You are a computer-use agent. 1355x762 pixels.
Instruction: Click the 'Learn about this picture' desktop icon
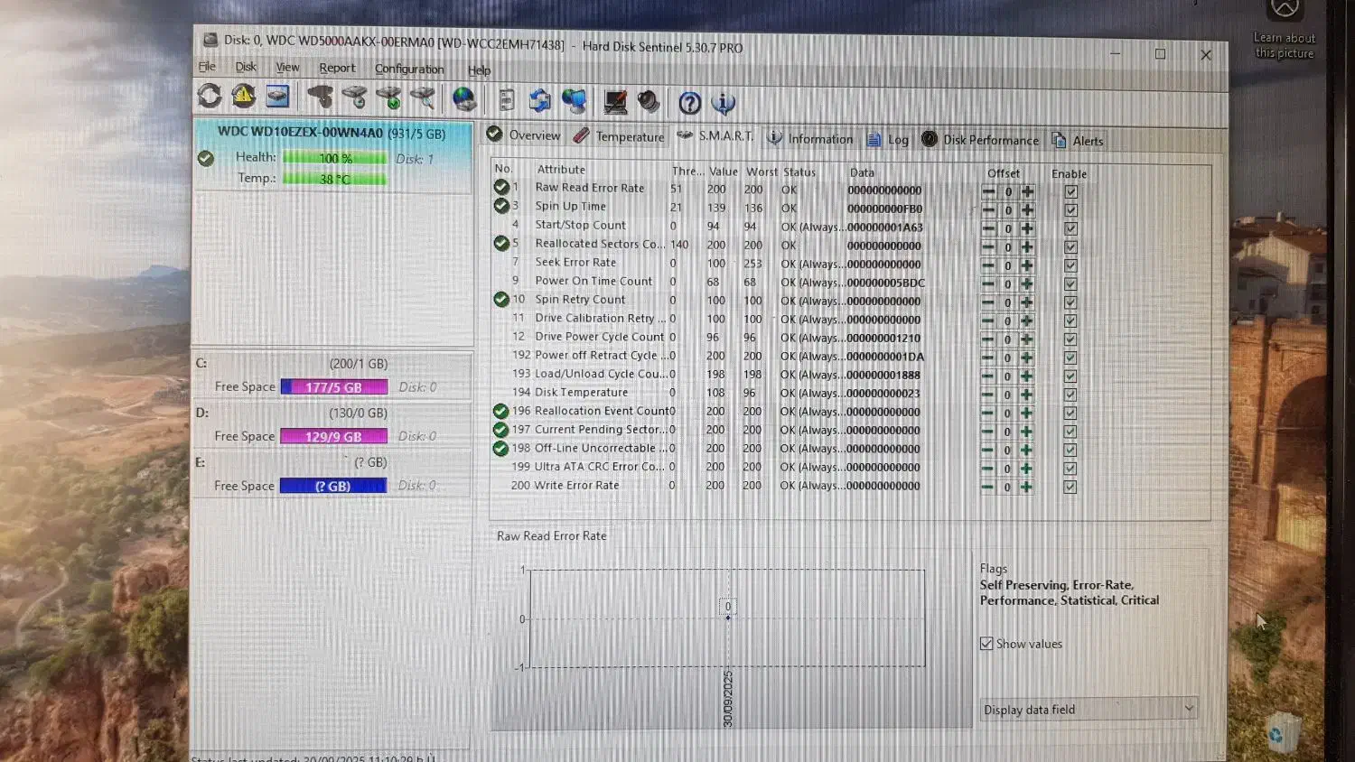coord(1285,29)
